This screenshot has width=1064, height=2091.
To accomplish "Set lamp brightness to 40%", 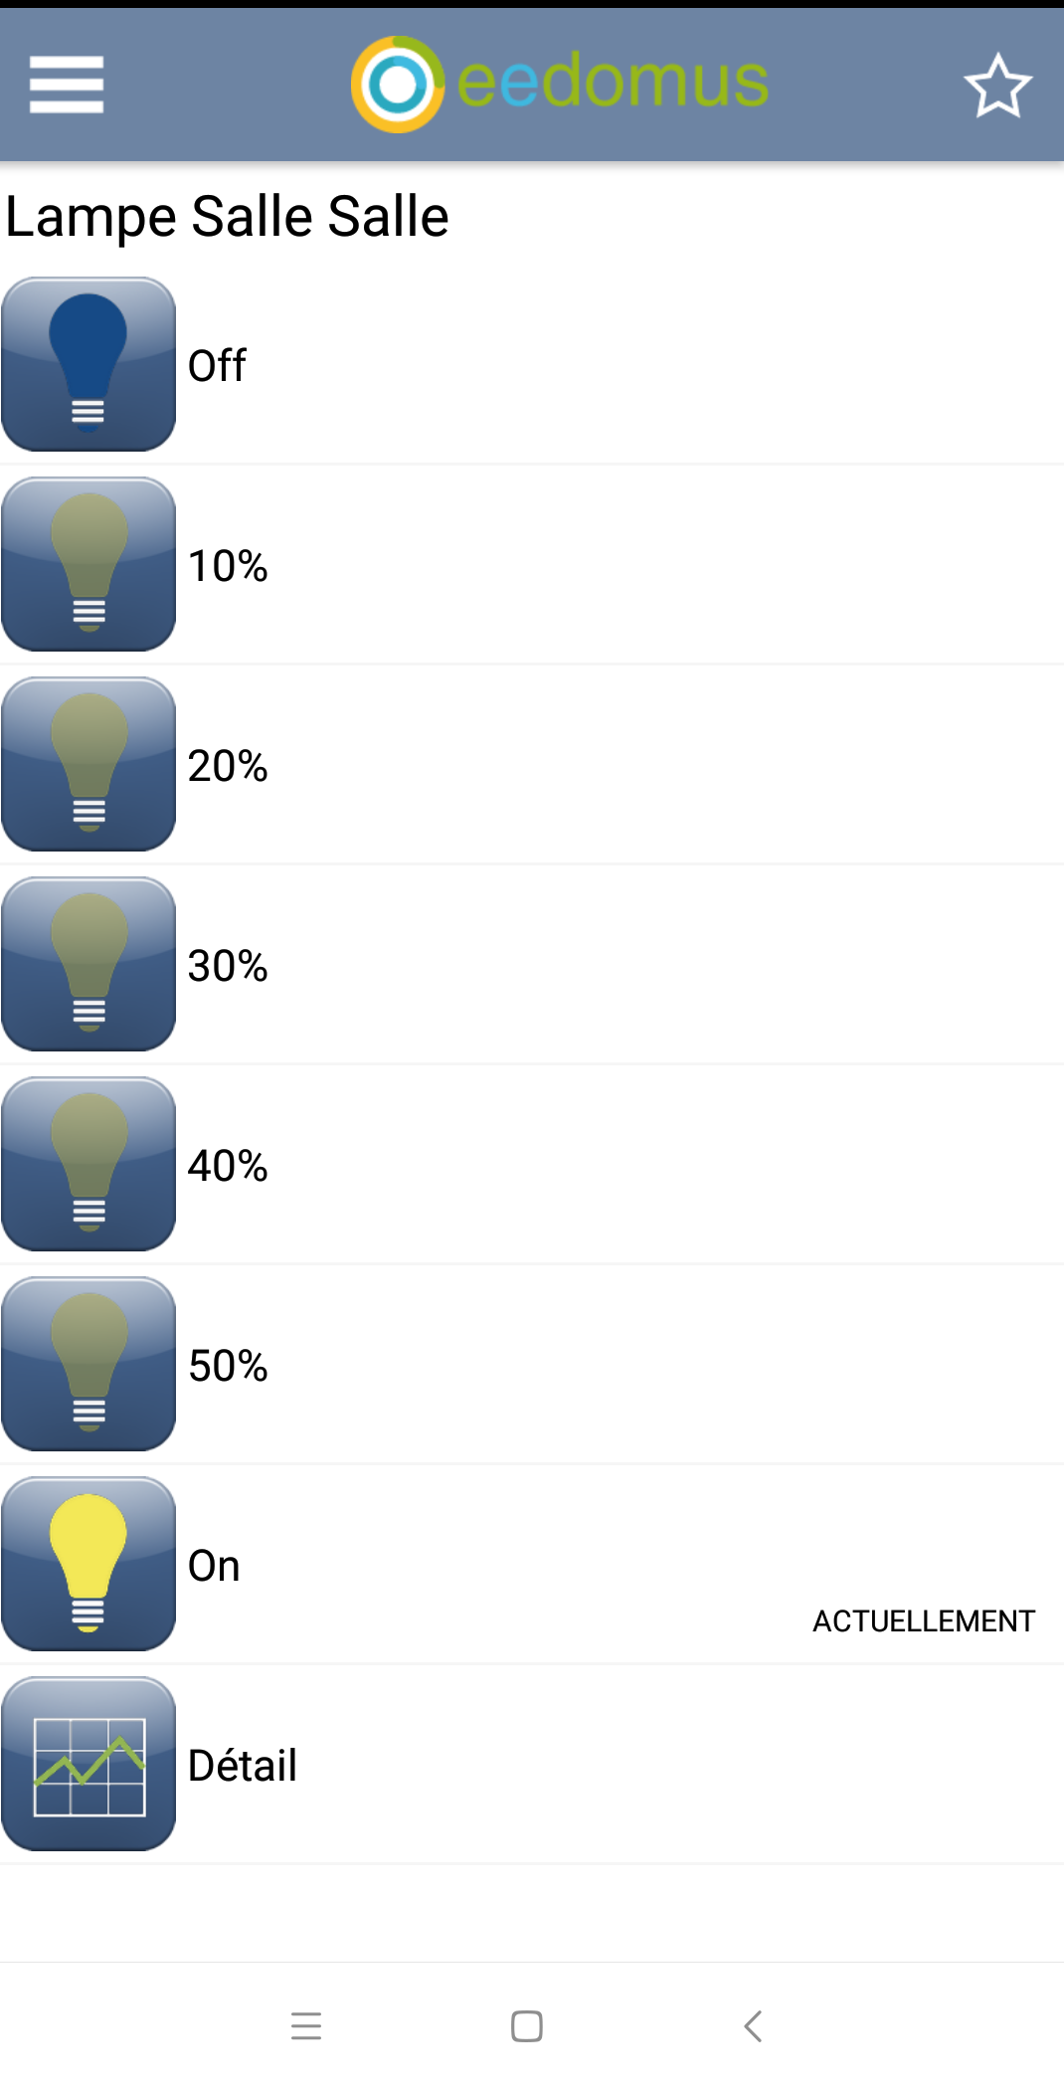I will coord(532,1164).
